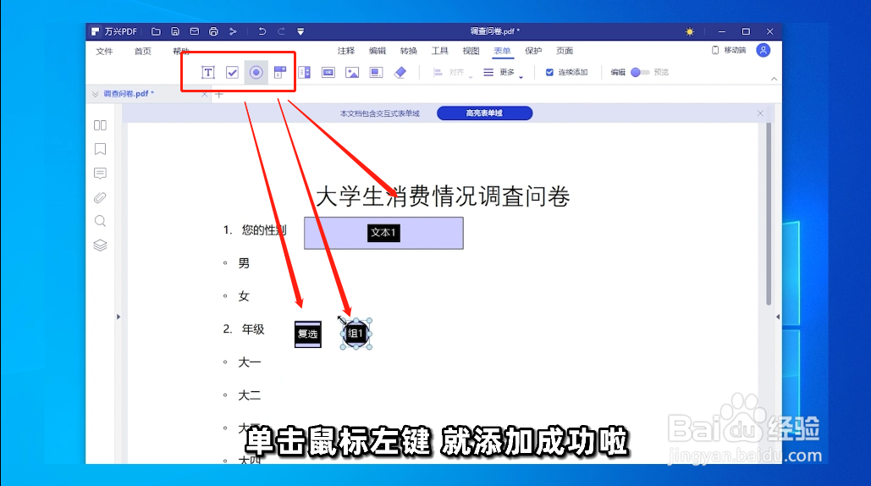Select the list box form tool
This screenshot has width=871, height=486.
305,72
